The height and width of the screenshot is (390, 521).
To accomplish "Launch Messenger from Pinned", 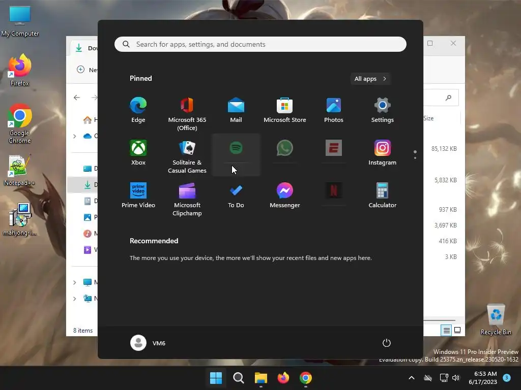I will point(285,196).
